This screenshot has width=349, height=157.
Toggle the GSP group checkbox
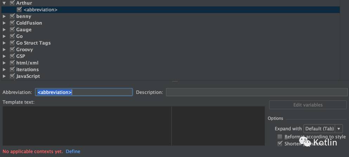(12, 56)
